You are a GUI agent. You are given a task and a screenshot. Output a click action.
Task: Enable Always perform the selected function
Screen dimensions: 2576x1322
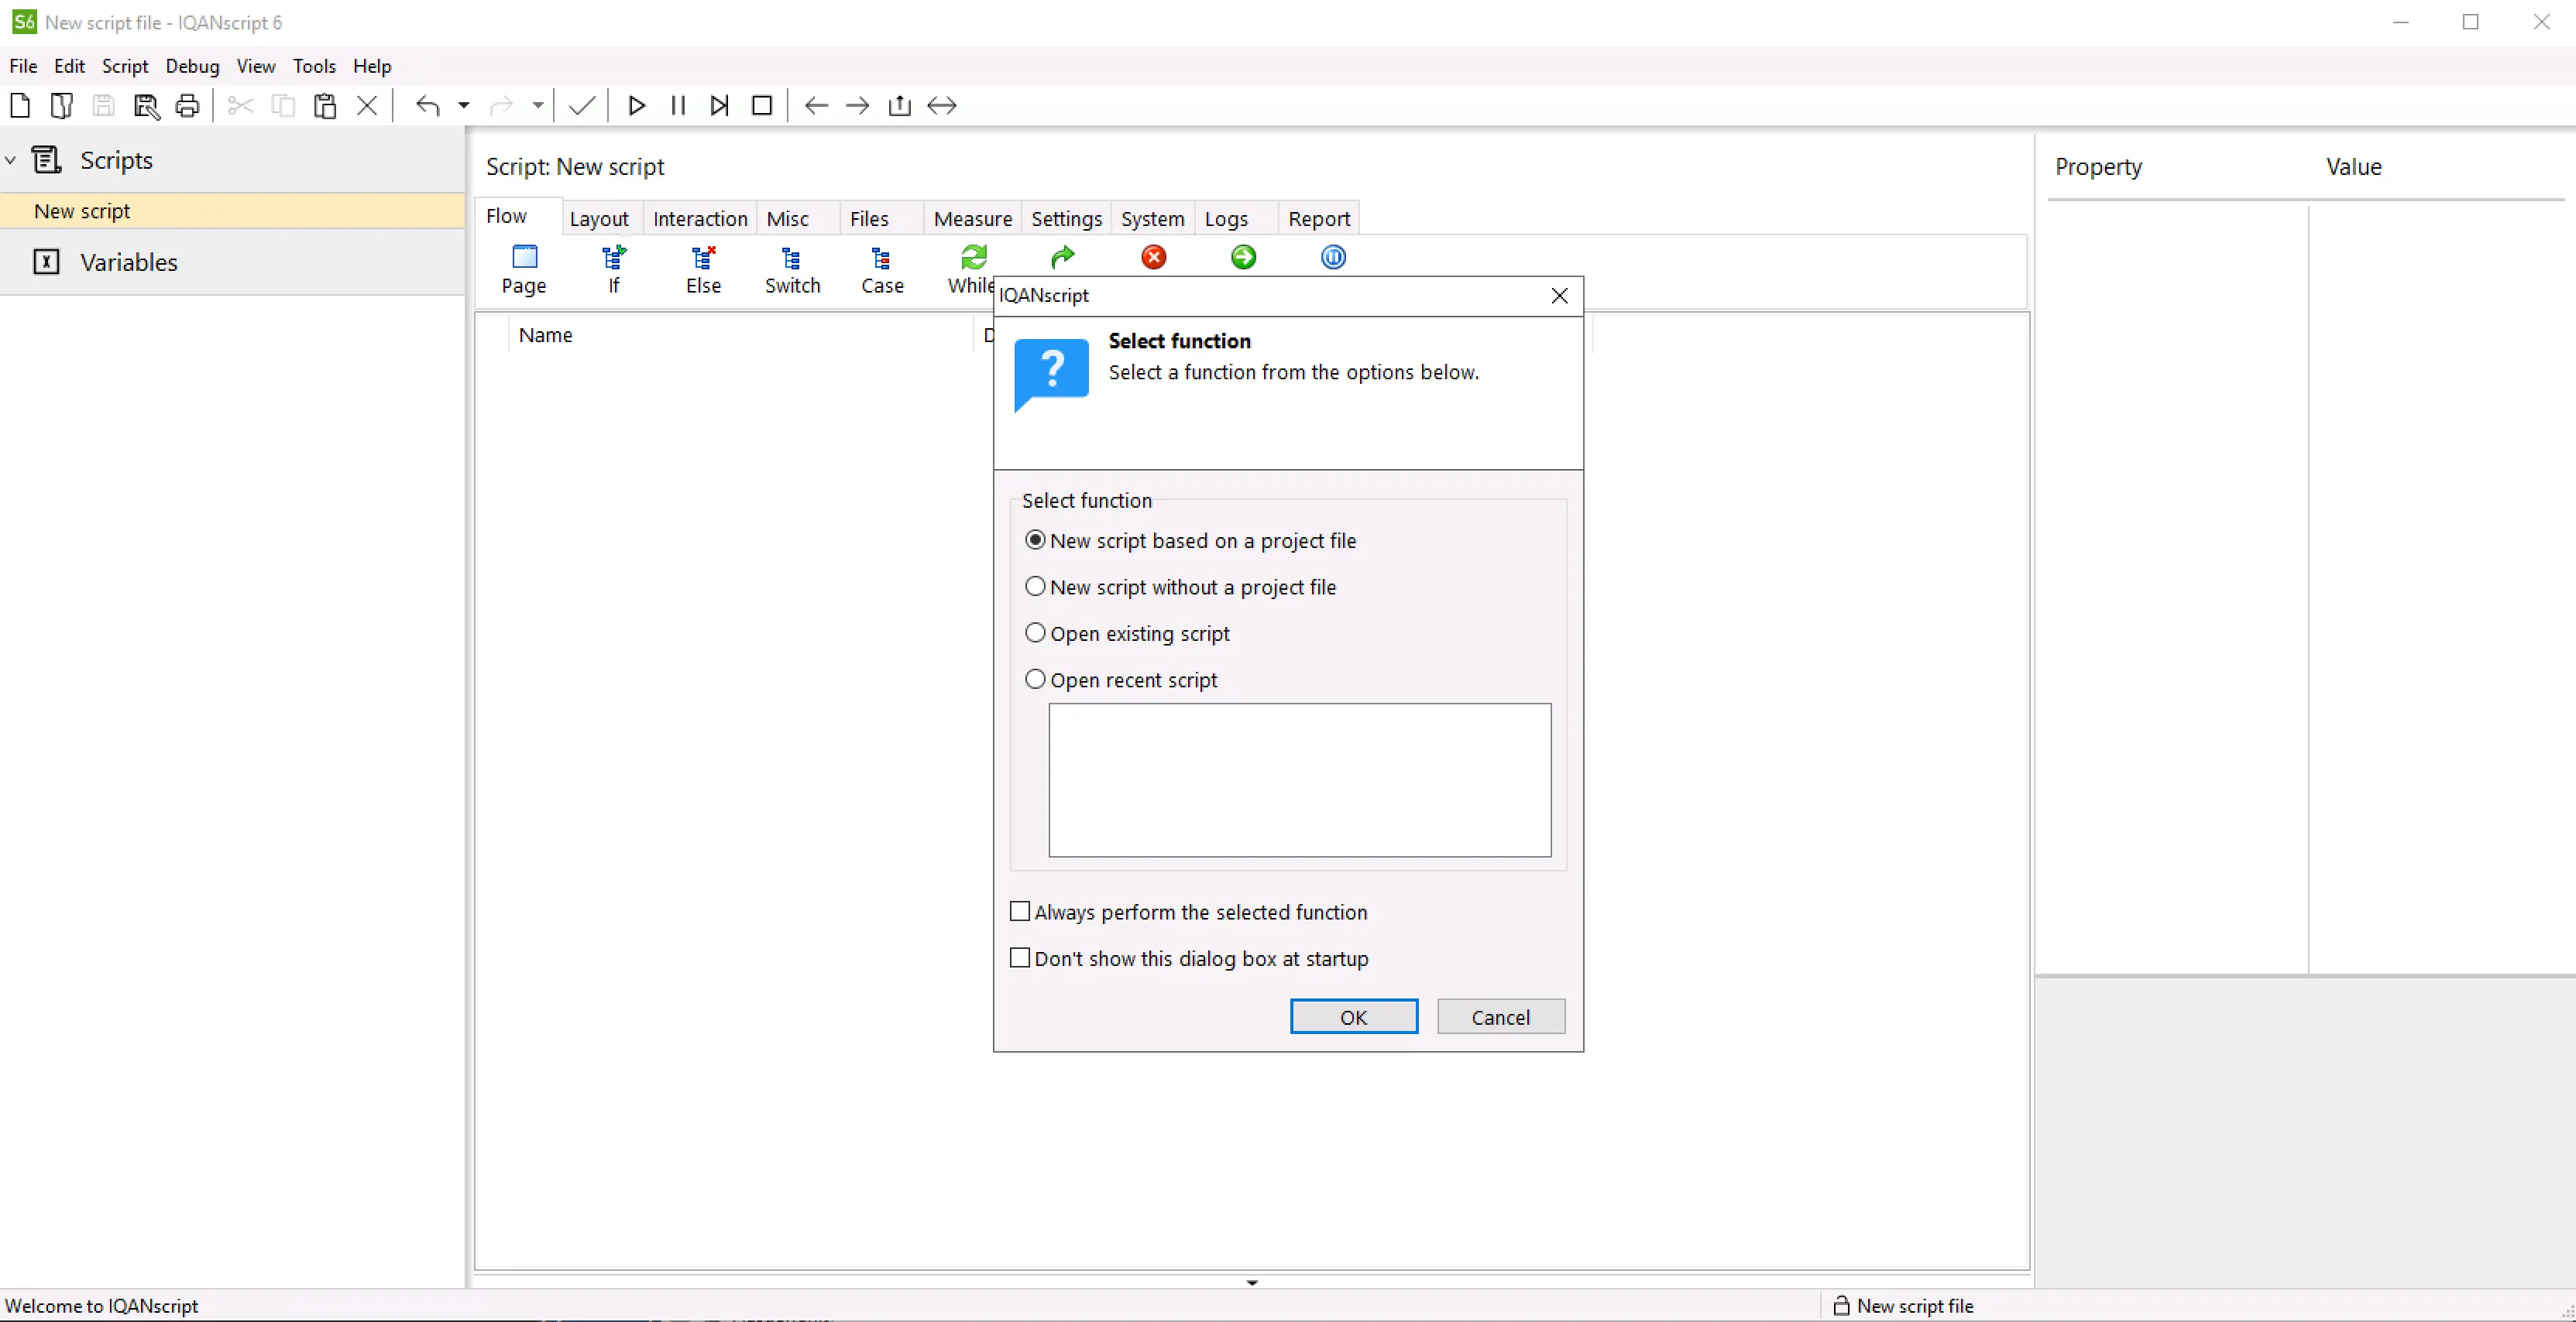click(x=1020, y=911)
